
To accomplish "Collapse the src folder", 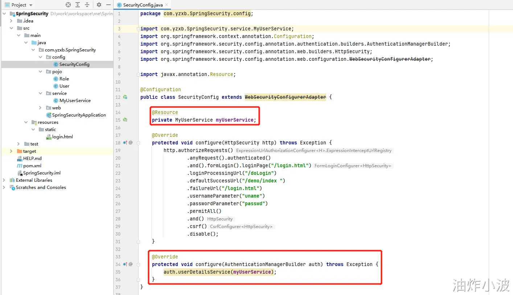I will click(12, 28).
